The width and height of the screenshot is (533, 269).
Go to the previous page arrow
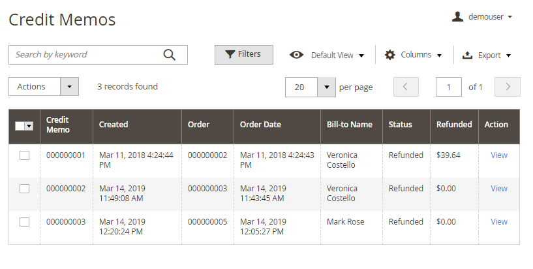406,87
